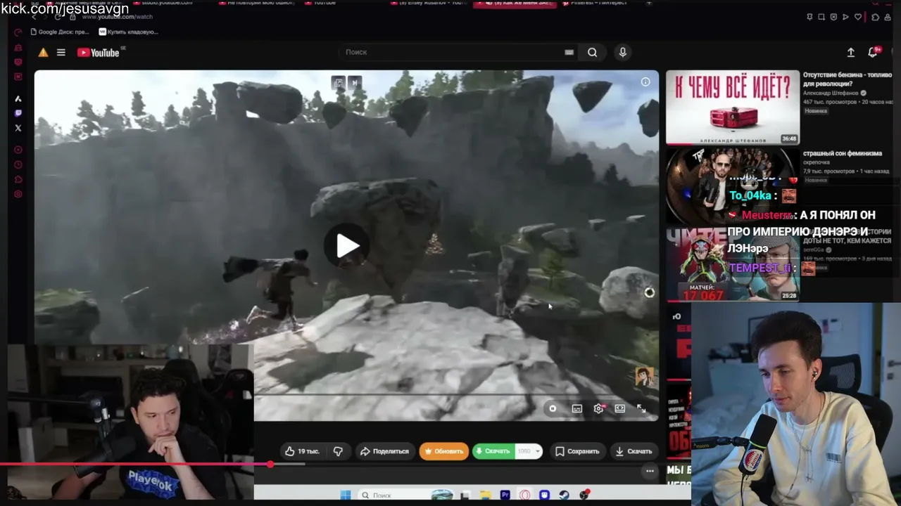Click the miniplayer icon atop the video
The height and width of the screenshot is (506, 901).
click(339, 82)
